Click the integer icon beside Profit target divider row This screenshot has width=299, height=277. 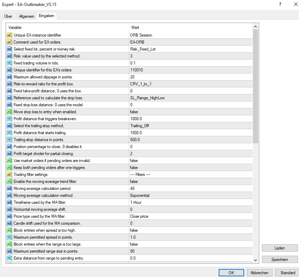click(9, 154)
